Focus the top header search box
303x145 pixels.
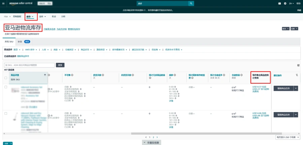[162, 3]
